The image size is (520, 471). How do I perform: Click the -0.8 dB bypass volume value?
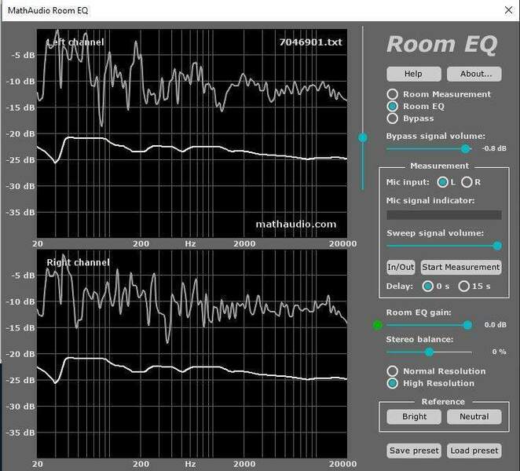(x=494, y=148)
